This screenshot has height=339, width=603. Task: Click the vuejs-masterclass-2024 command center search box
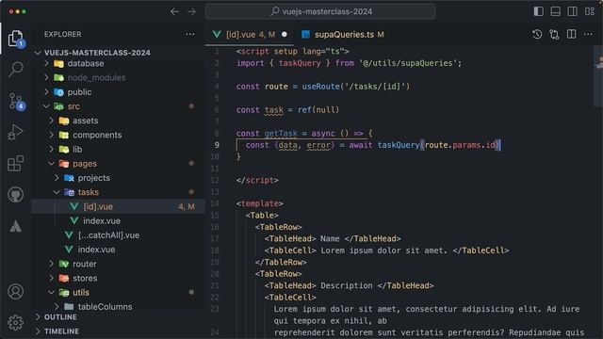click(320, 11)
